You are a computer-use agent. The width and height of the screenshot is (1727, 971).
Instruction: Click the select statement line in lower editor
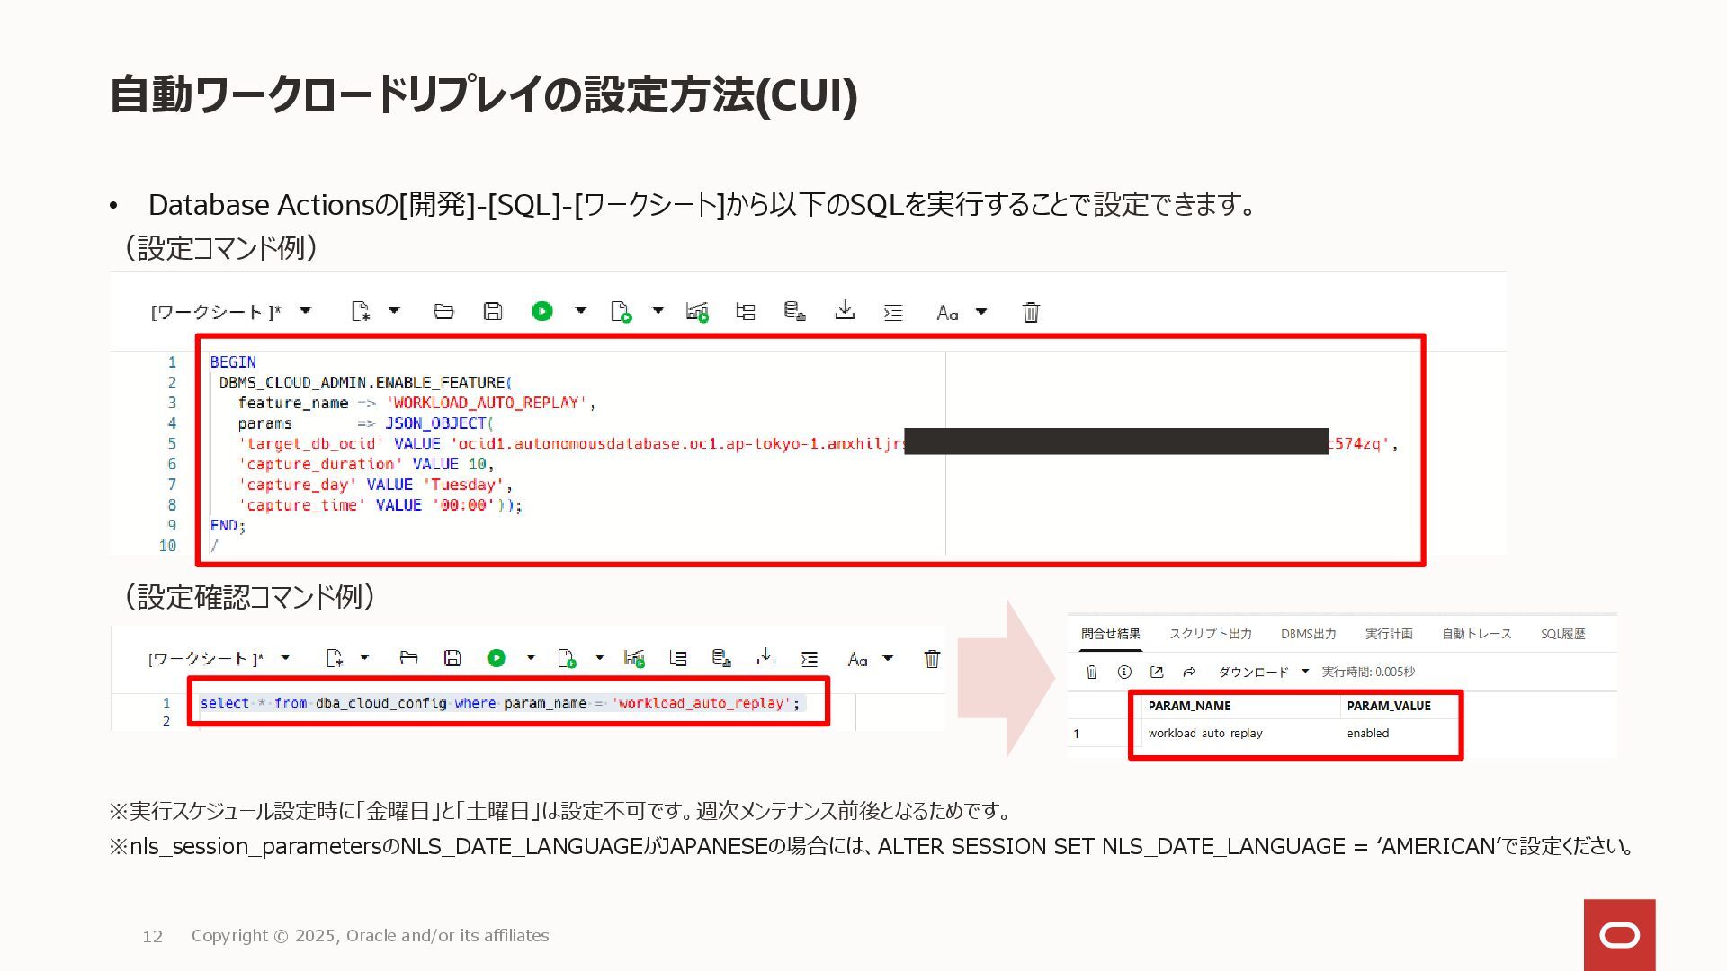point(499,703)
